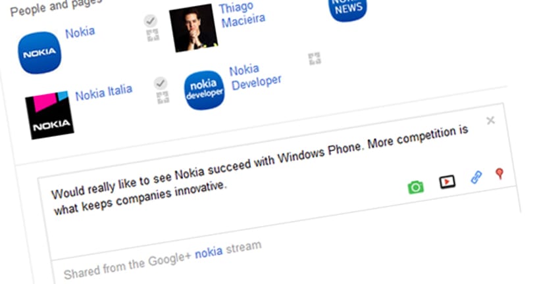Open the Nokia page logo
The image size is (533, 284).
coord(39,53)
